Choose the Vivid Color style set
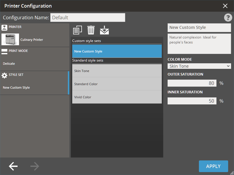 point(117,97)
